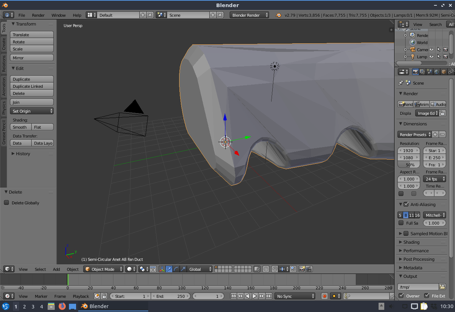Click the OpenGL render camera icon
This screenshot has height=312, width=455.
point(302,269)
